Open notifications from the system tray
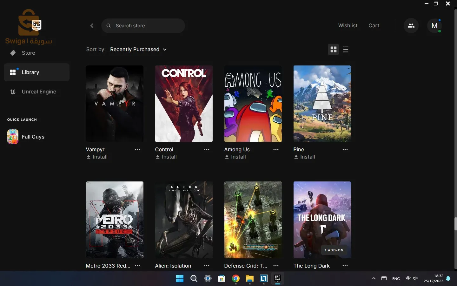The image size is (457, 286). click(x=448, y=279)
